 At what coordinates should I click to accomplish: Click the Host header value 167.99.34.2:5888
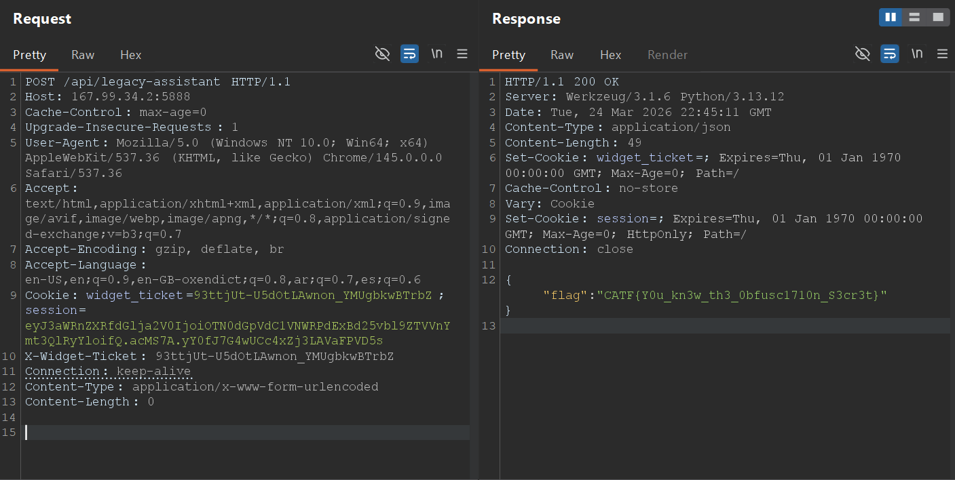(x=131, y=97)
